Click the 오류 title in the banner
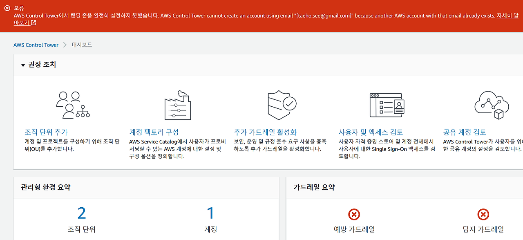523x240 pixels. [19, 8]
